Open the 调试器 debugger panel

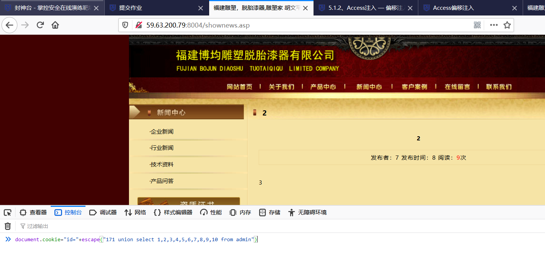click(103, 213)
